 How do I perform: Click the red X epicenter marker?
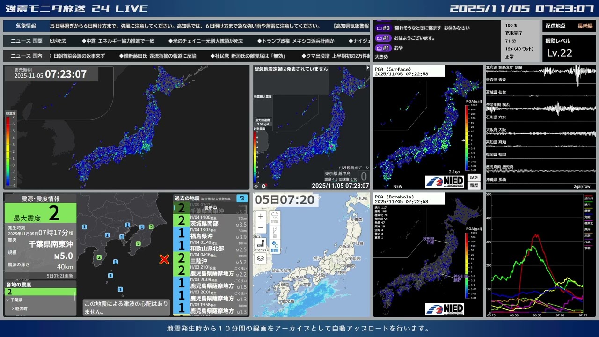(164, 259)
